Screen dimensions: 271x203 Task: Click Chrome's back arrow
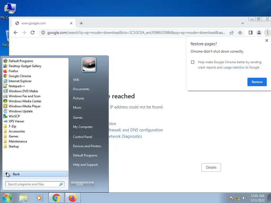[x=16, y=33]
